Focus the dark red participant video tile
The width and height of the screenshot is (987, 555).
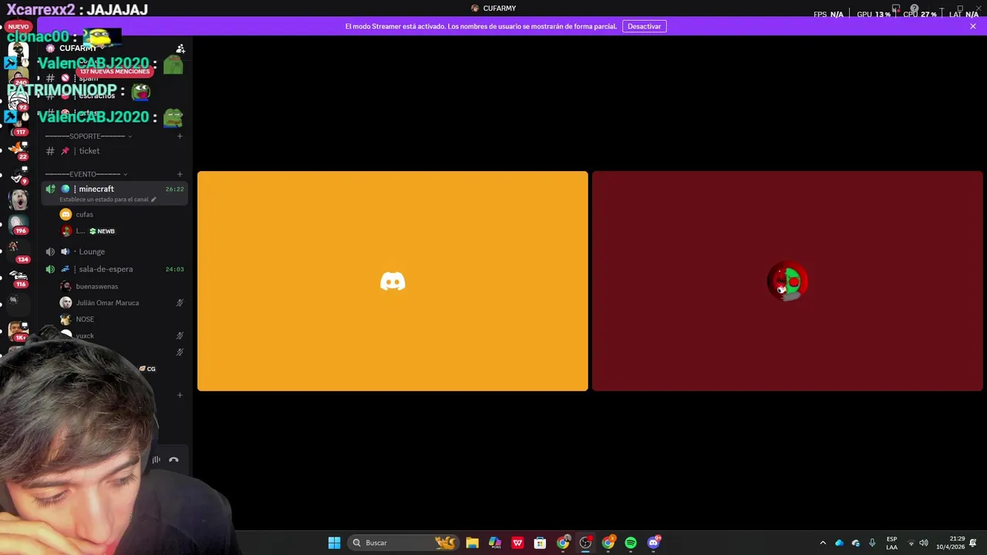coord(787,281)
